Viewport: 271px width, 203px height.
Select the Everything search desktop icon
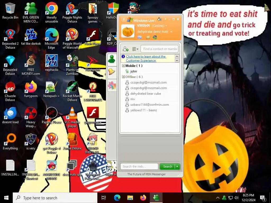(10, 142)
